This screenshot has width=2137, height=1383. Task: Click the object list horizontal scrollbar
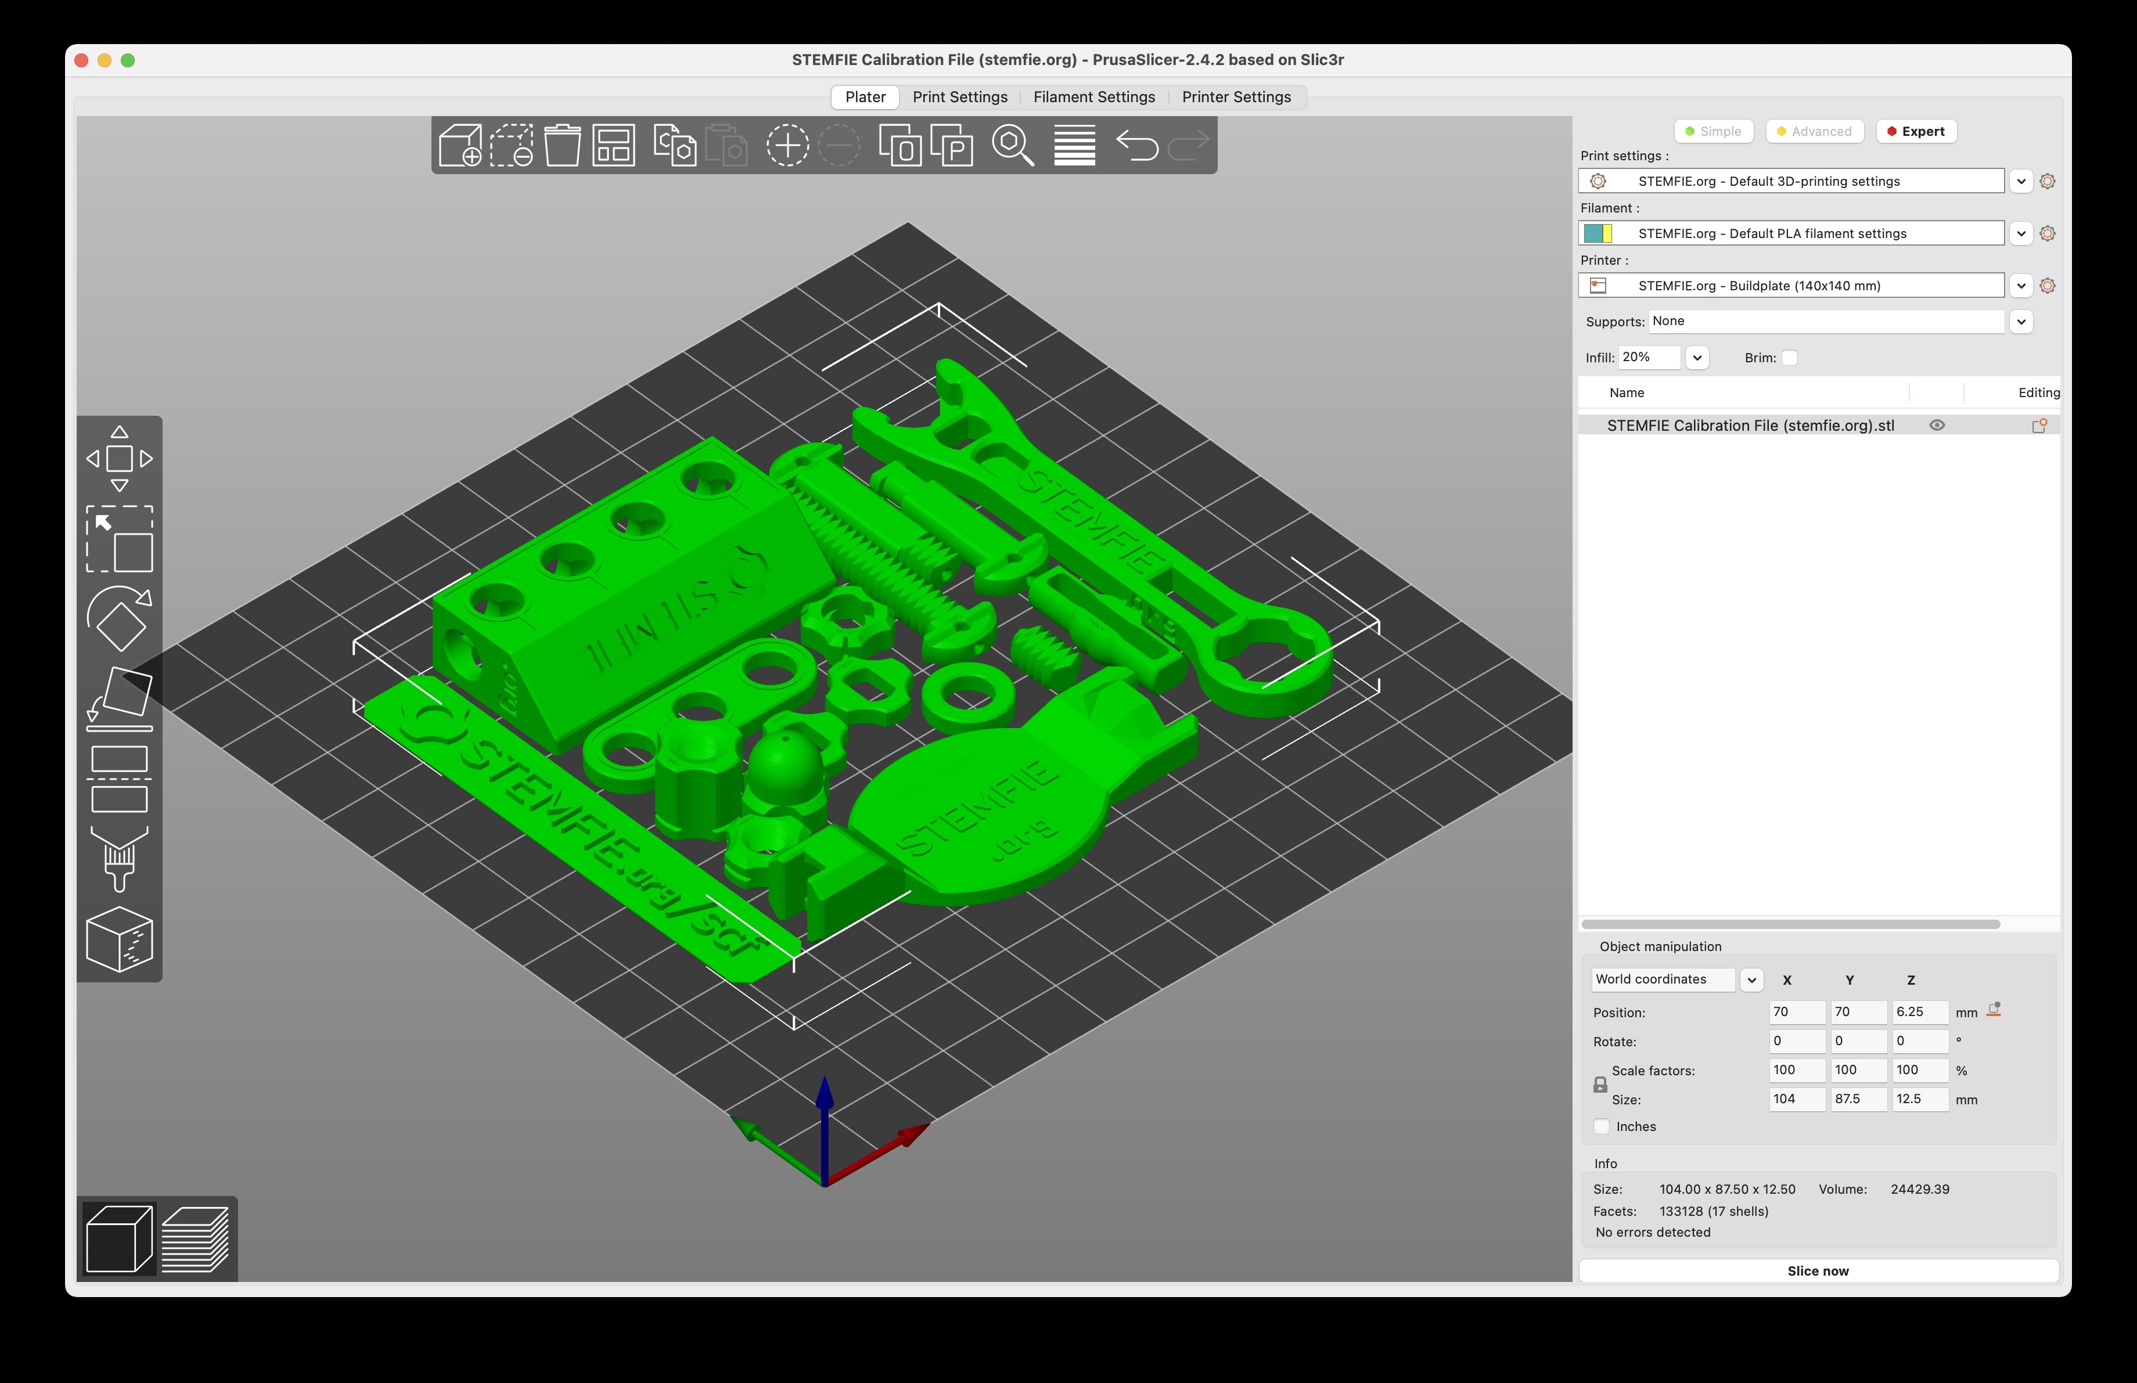coord(1790,924)
